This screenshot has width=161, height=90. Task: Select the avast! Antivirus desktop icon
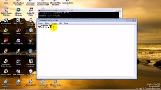[6, 21]
